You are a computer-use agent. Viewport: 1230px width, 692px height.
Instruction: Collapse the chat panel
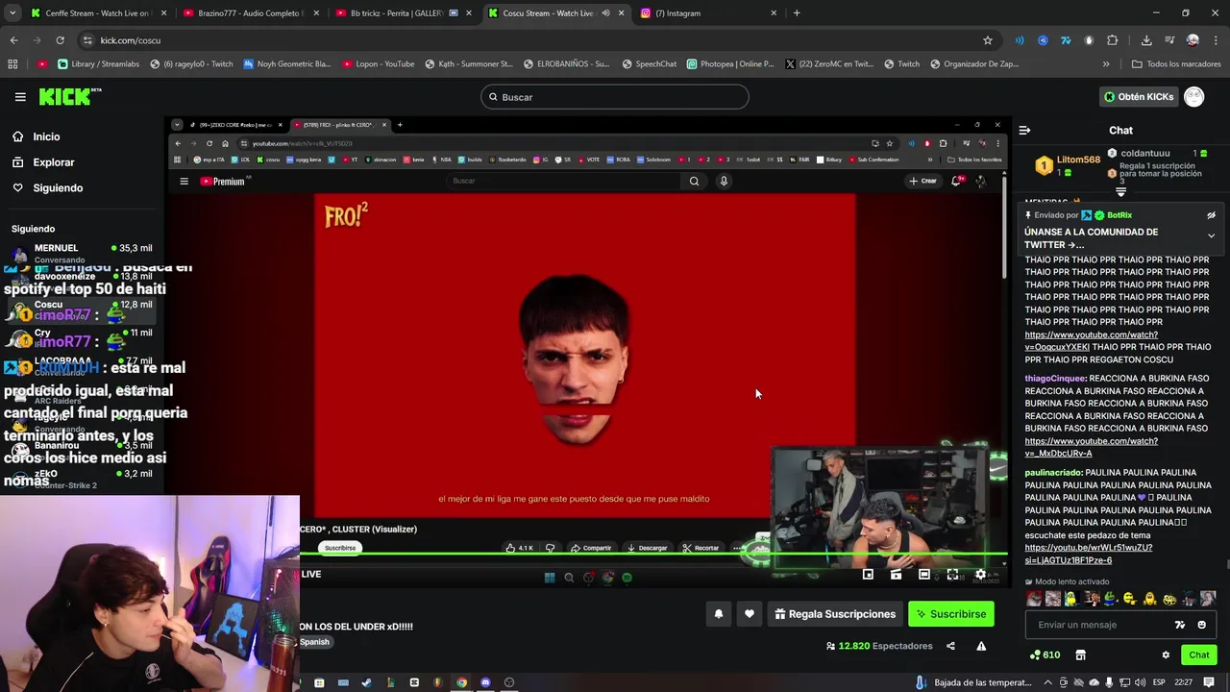click(x=1024, y=130)
